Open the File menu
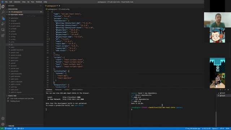231x130 pixels. 6,2
